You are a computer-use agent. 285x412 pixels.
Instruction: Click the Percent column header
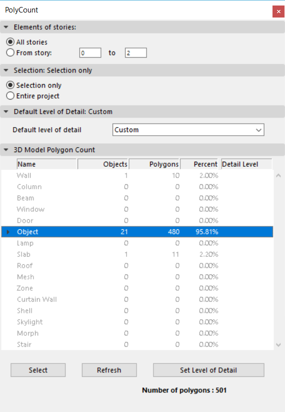(x=199, y=164)
